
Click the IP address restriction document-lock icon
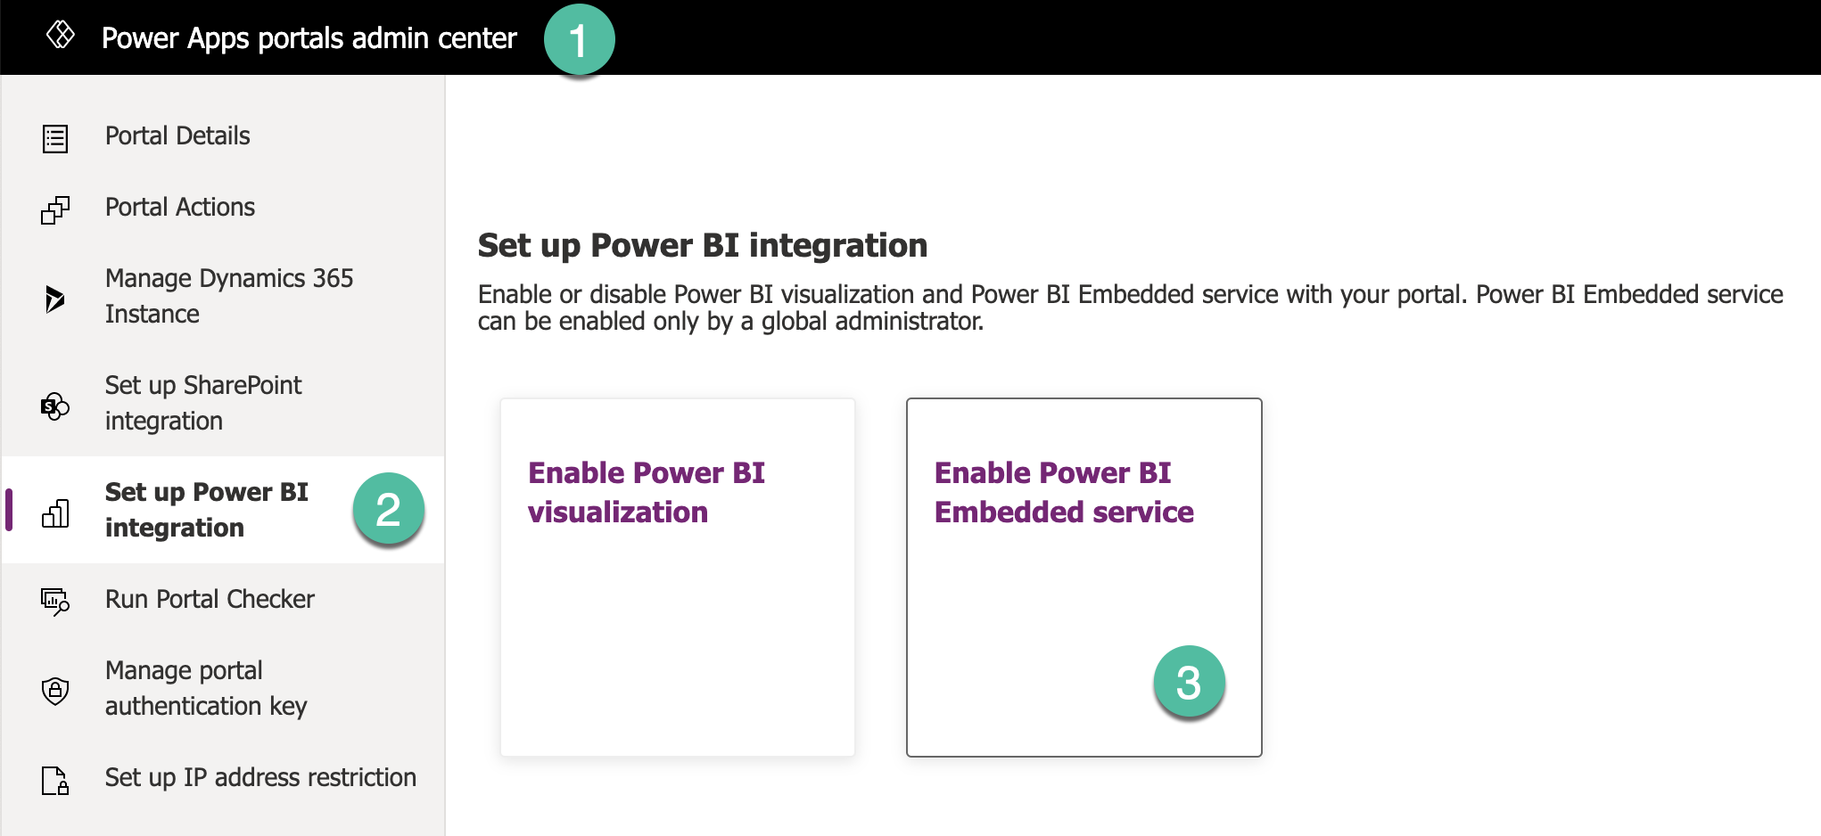coord(55,780)
